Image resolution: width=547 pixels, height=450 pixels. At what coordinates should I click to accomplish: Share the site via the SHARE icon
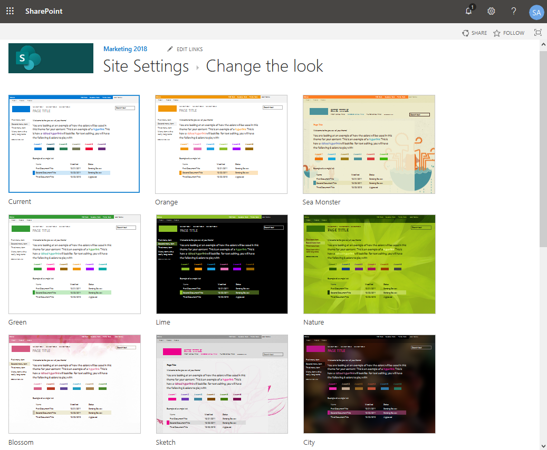pos(474,33)
